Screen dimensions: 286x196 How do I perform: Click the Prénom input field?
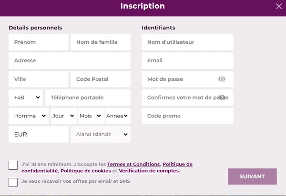click(x=39, y=42)
